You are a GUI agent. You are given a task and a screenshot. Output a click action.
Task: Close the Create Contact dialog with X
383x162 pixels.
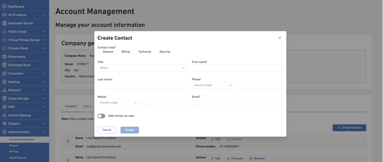tap(280, 38)
